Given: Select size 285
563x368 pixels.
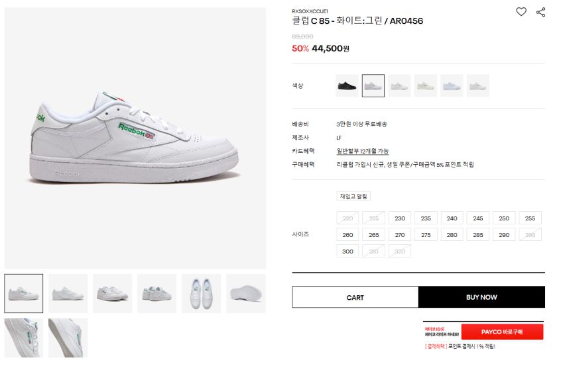Looking at the screenshot, I should click(x=478, y=235).
